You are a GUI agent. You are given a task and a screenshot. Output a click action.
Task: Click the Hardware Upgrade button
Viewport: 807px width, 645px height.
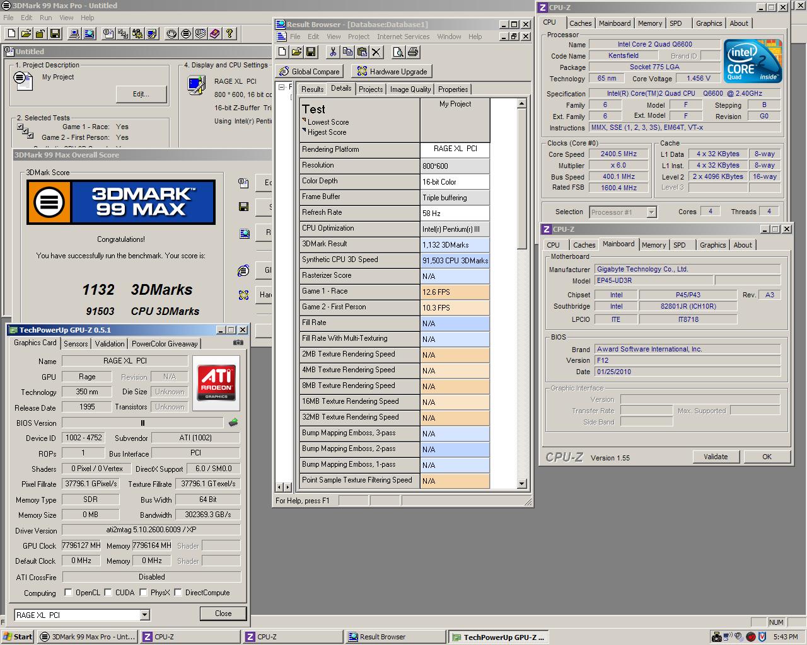point(392,71)
